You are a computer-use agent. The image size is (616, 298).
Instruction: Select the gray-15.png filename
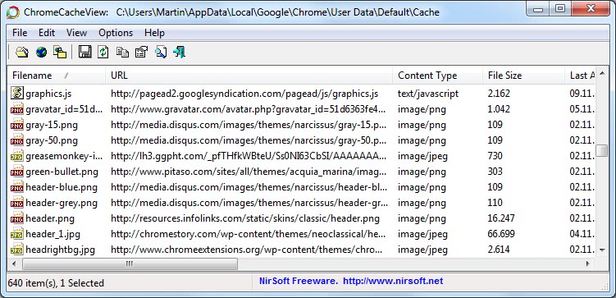pyautogui.click(x=52, y=125)
